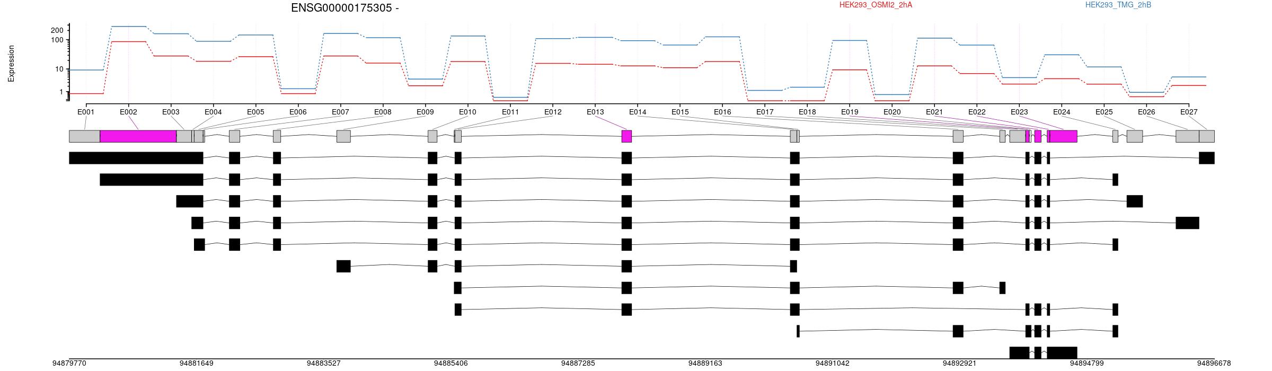Click exon label E018
This screenshot has height=371, width=1272.
pos(807,112)
